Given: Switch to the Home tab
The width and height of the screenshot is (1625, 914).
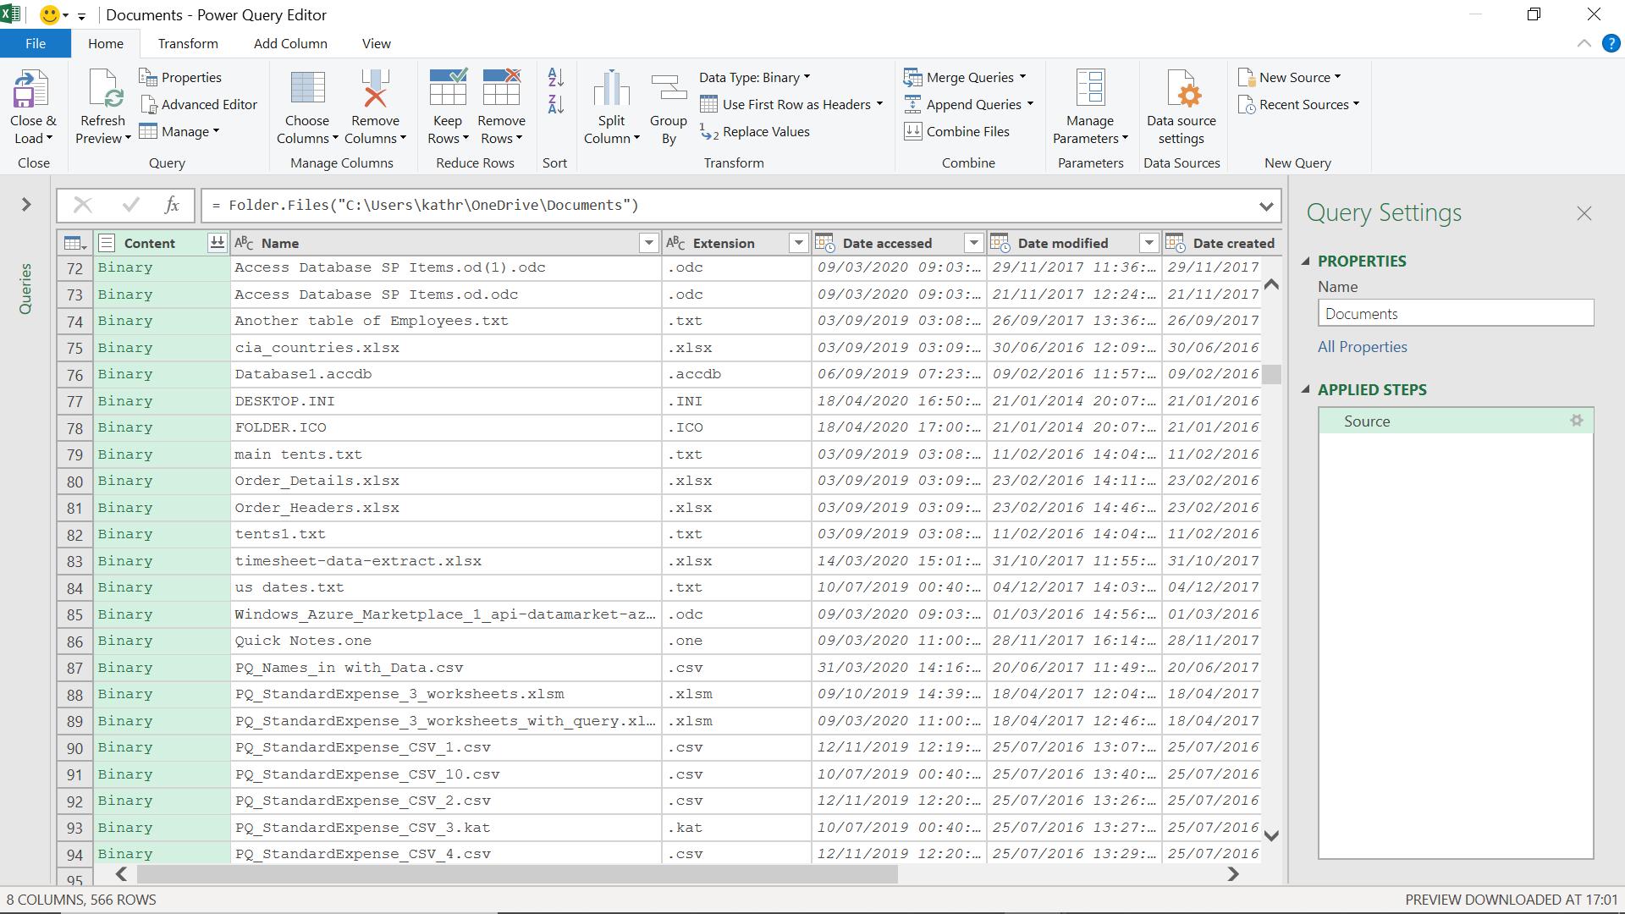Looking at the screenshot, I should 106,43.
